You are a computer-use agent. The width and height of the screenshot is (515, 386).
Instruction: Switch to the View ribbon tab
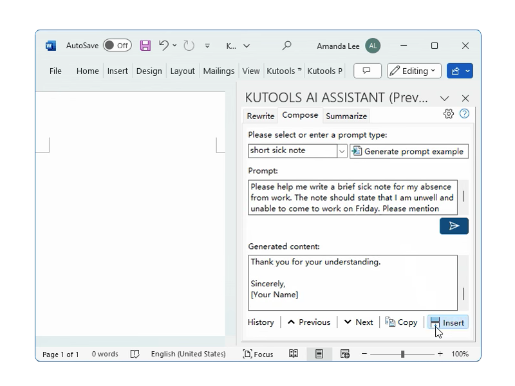click(251, 71)
